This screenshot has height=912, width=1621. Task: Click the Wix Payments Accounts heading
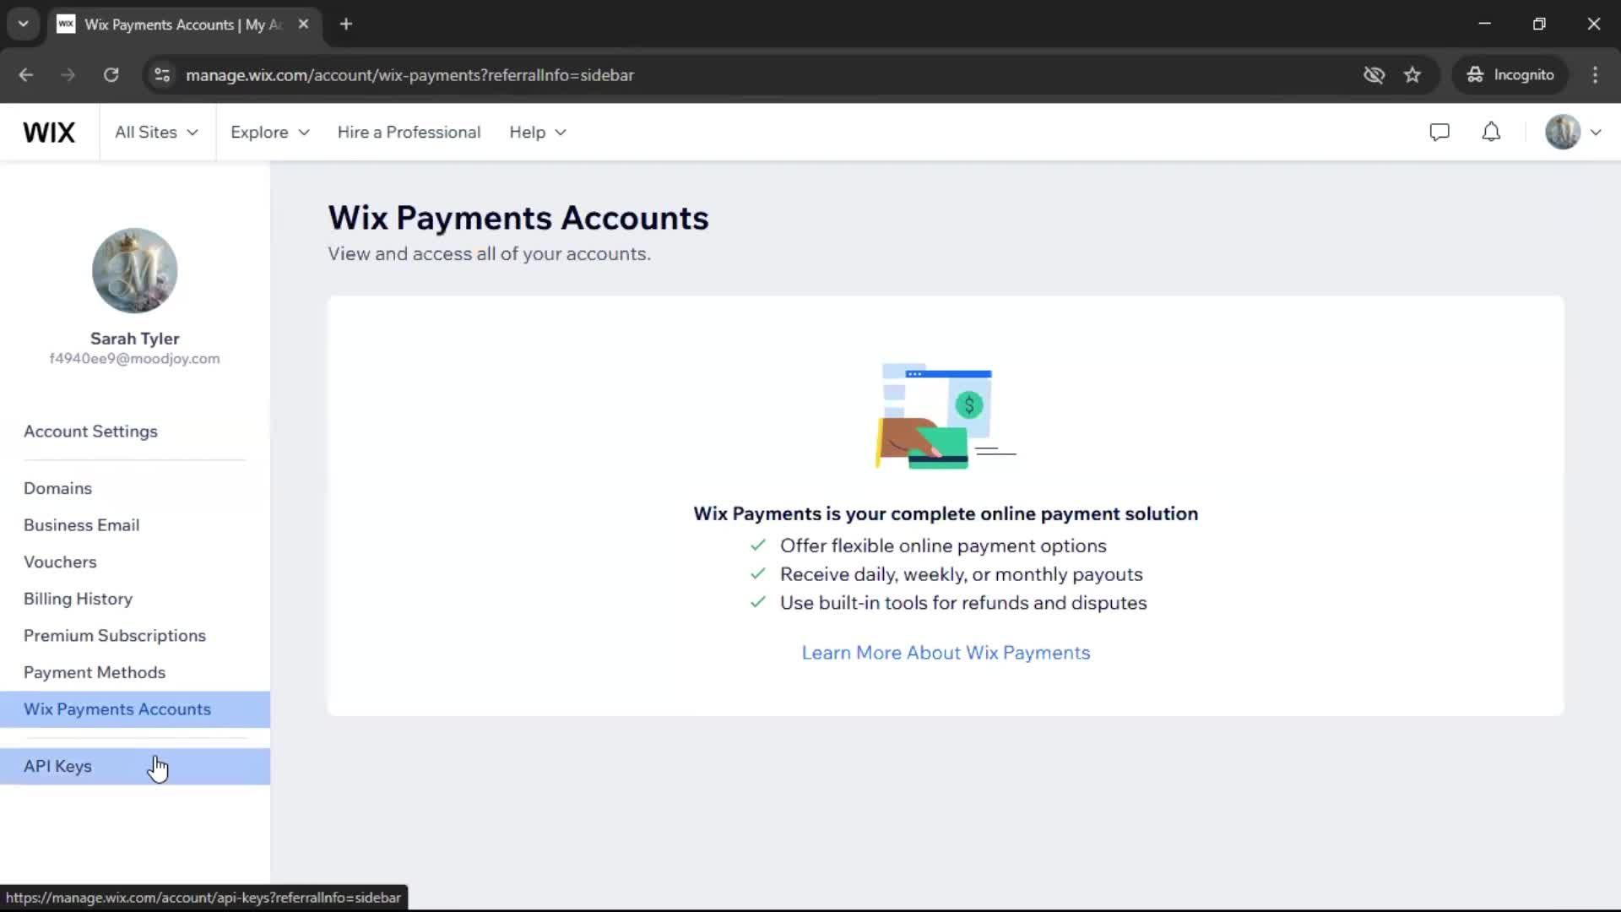point(518,218)
